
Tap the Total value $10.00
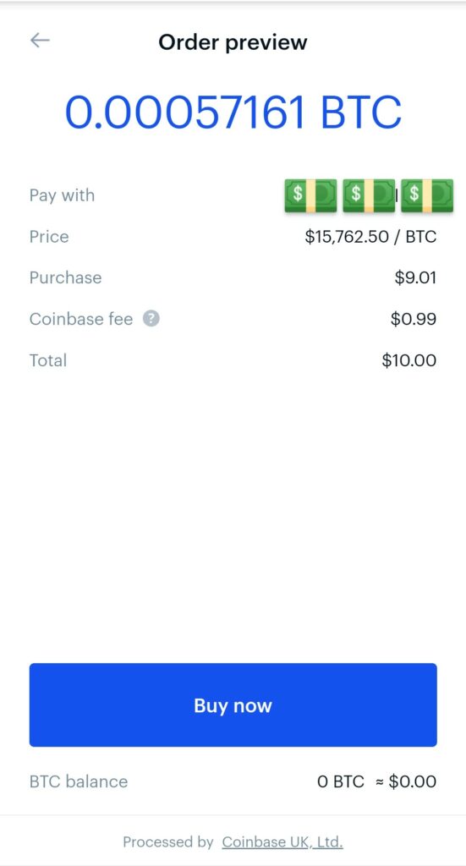(x=409, y=360)
